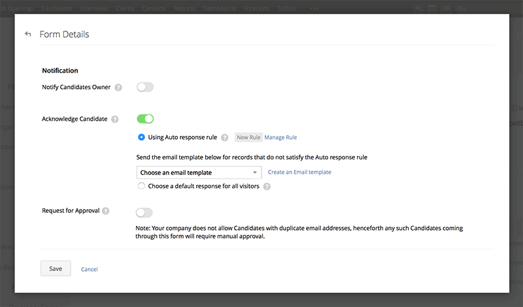The image size is (523, 307).
Task: Click help icon beside Acknowledge Candidate
Action: tap(115, 120)
